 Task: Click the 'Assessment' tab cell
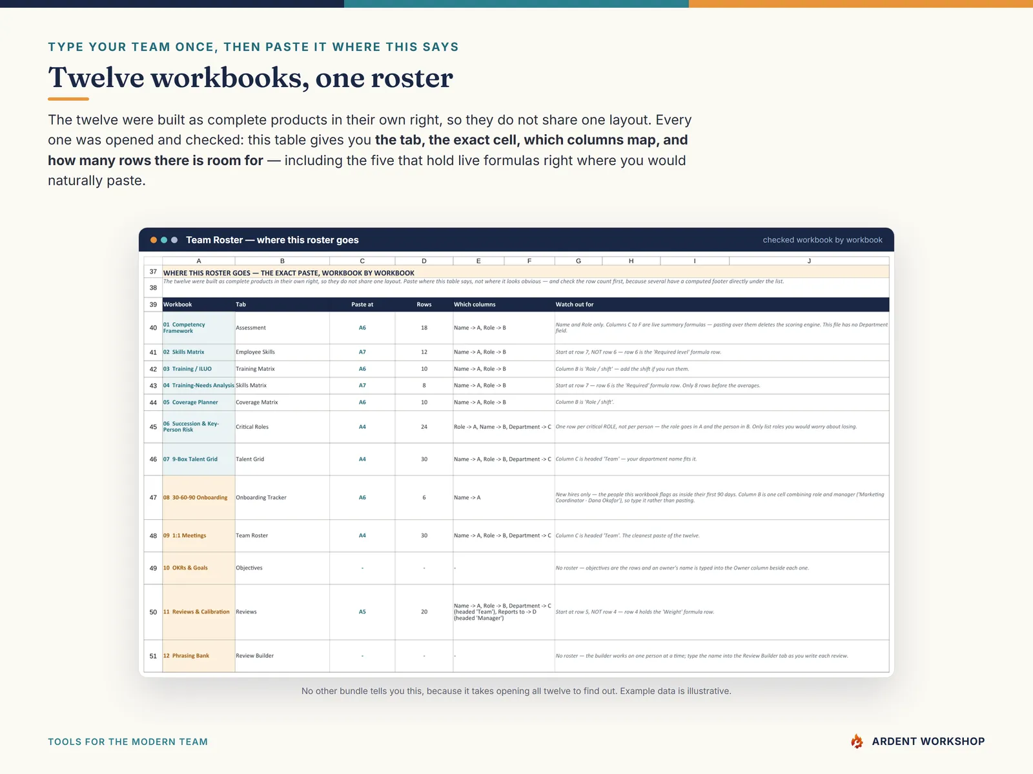click(282, 328)
